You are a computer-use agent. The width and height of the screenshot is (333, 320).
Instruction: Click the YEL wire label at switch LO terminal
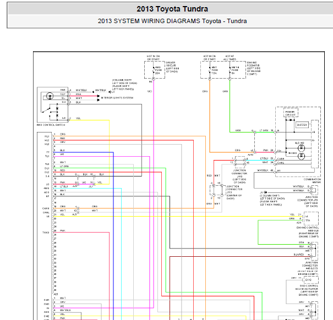tap(78, 118)
